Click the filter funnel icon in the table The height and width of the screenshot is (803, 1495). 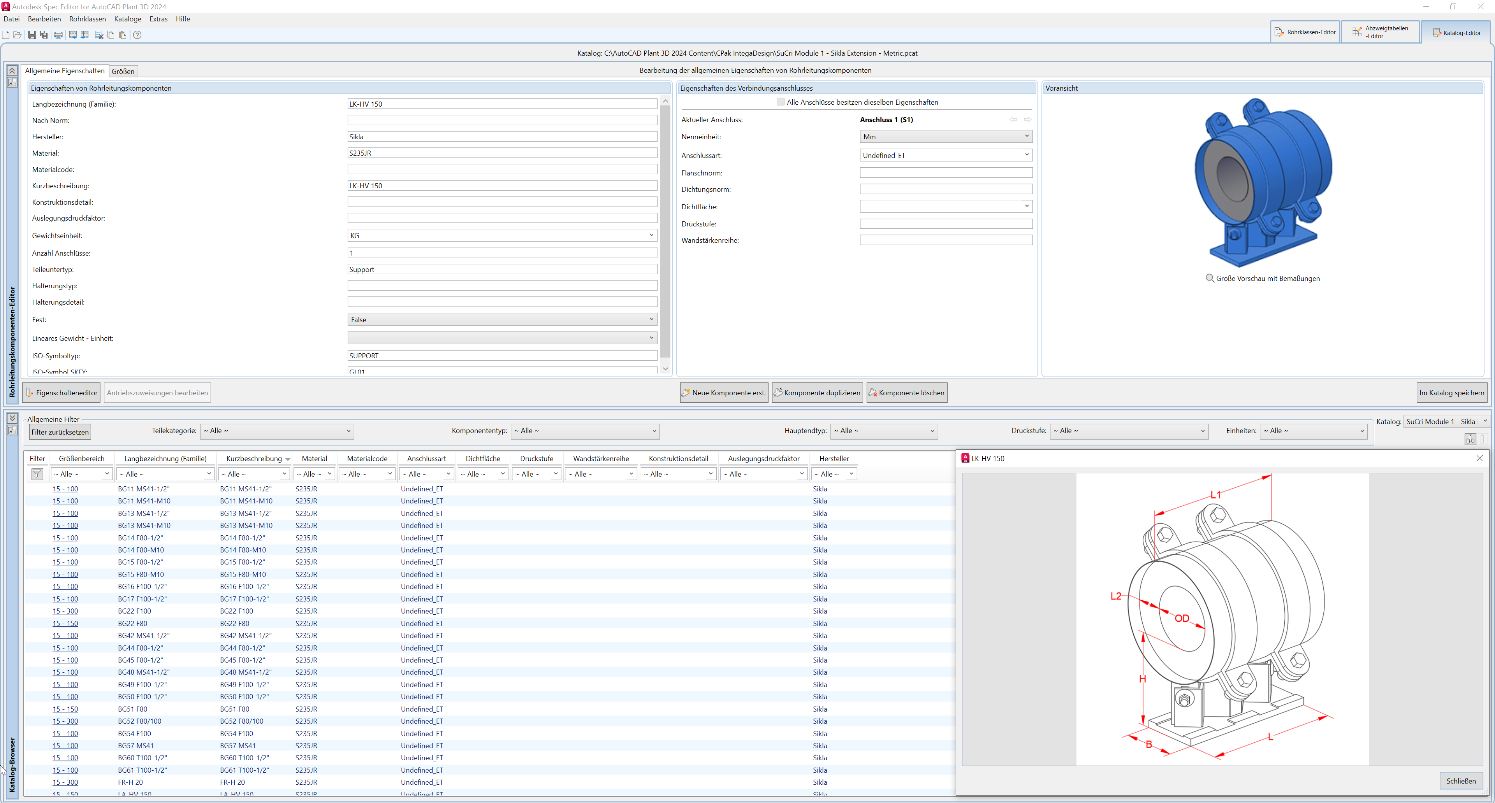37,474
